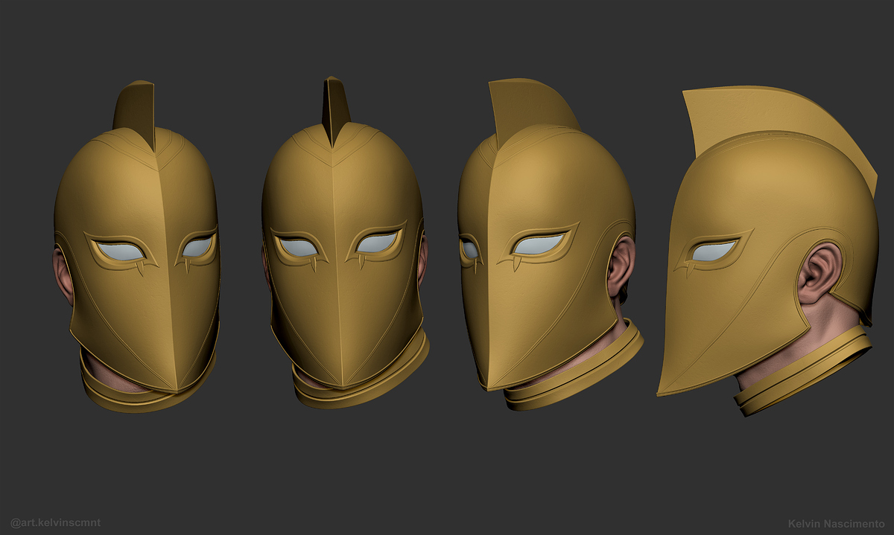Select the front-facing helmet view
Viewport: 894px width, 535px height.
point(345,243)
